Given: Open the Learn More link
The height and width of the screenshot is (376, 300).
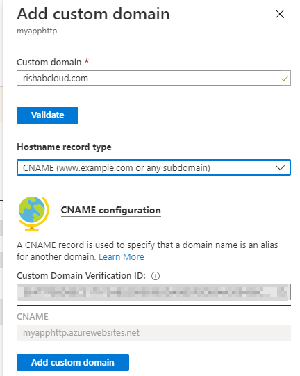Looking at the screenshot, I should tap(122, 257).
